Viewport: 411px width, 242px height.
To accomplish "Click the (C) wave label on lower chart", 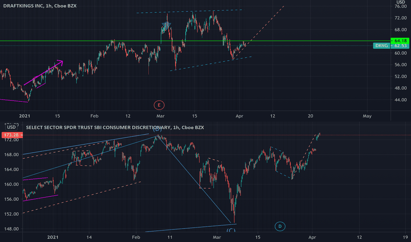I will pos(231,230).
